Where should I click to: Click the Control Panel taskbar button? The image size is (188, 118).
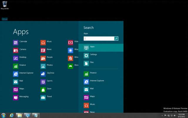pos(28,115)
